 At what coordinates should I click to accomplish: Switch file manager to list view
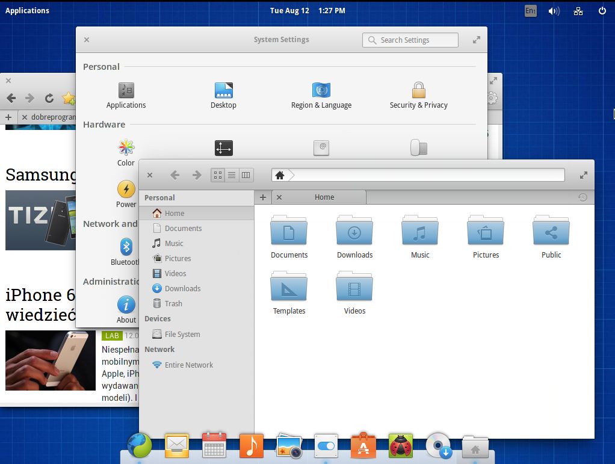[x=232, y=175]
